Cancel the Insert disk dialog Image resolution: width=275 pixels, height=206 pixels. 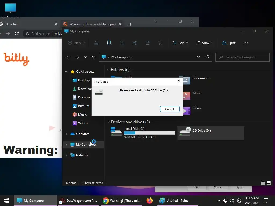170,109
